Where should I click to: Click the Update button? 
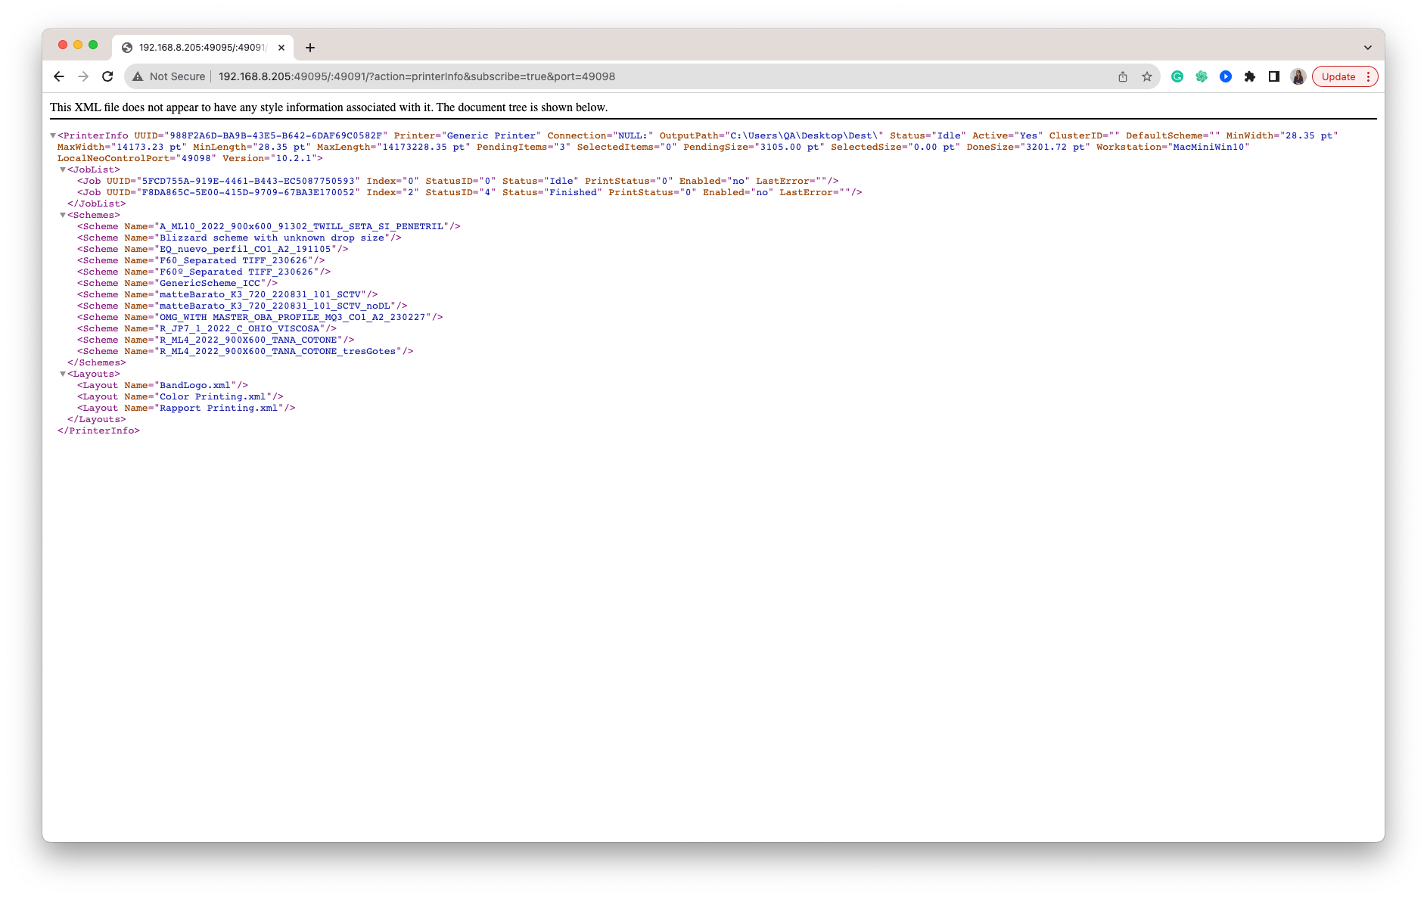click(1338, 76)
